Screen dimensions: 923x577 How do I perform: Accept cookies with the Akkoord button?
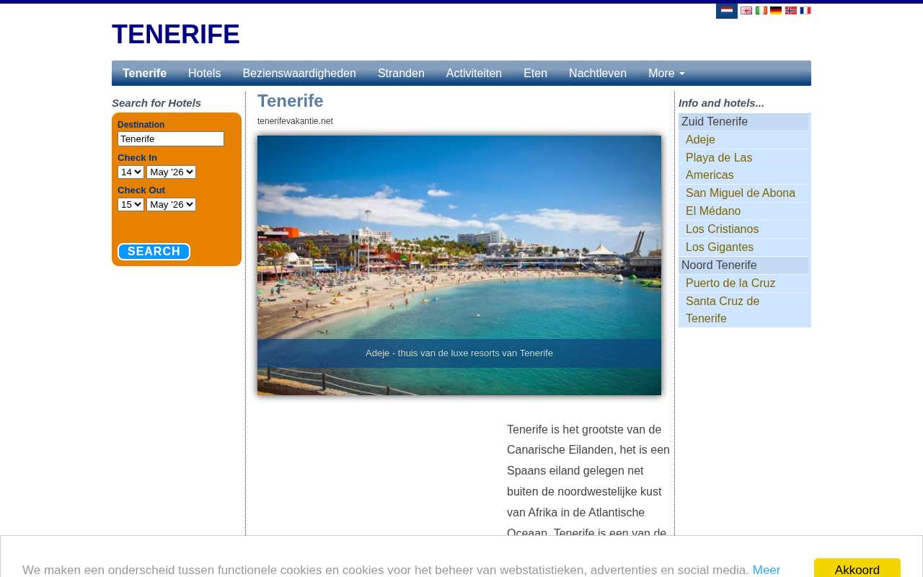click(x=857, y=568)
